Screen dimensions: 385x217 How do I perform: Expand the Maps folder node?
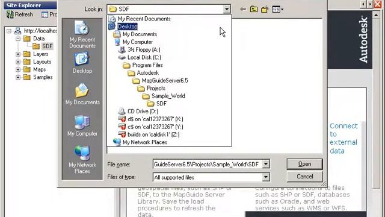18,70
